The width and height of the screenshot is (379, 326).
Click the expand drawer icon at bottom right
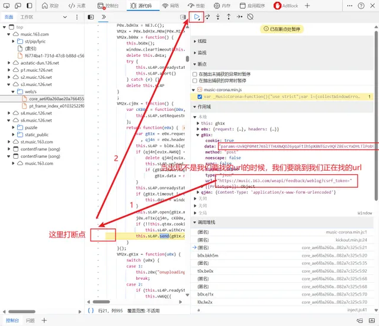point(372,321)
